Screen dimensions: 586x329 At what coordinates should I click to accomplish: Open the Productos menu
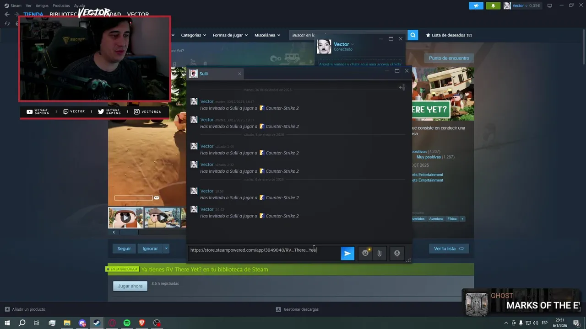(x=61, y=5)
